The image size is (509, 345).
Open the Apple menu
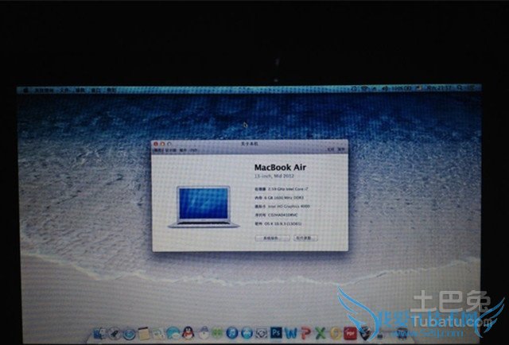pos(26,90)
